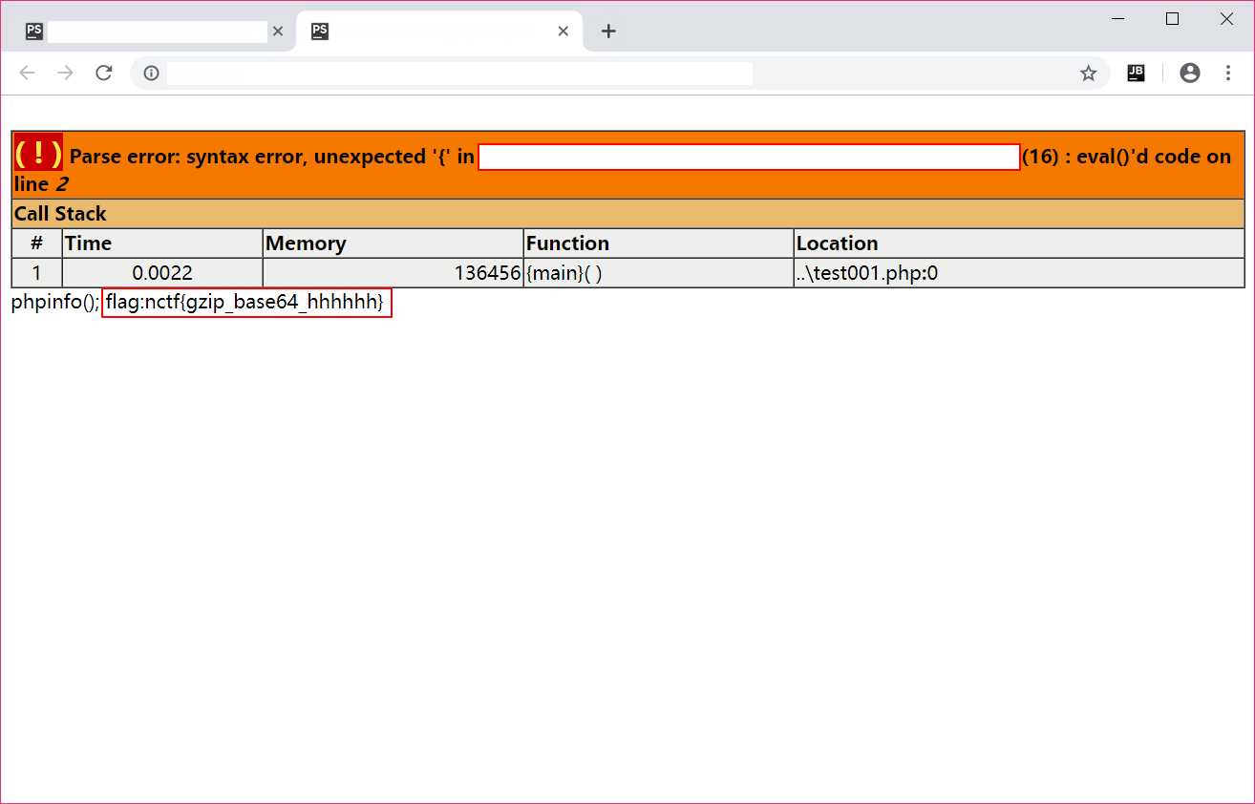The image size is (1255, 804).
Task: Close the browser window
Action: (x=1227, y=19)
